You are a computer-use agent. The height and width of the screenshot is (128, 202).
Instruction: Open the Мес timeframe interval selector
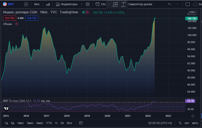click(x=37, y=4)
